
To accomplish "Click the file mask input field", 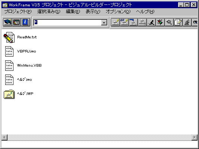I will [67, 22].
